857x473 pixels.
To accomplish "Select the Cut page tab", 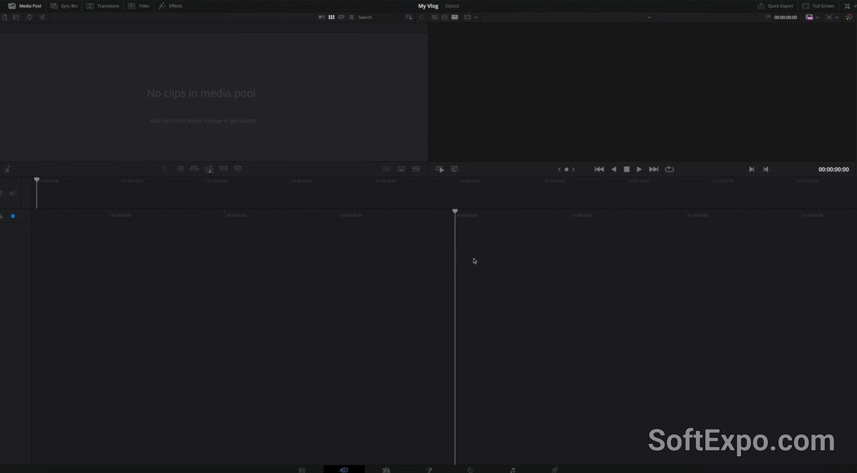I will click(x=344, y=470).
